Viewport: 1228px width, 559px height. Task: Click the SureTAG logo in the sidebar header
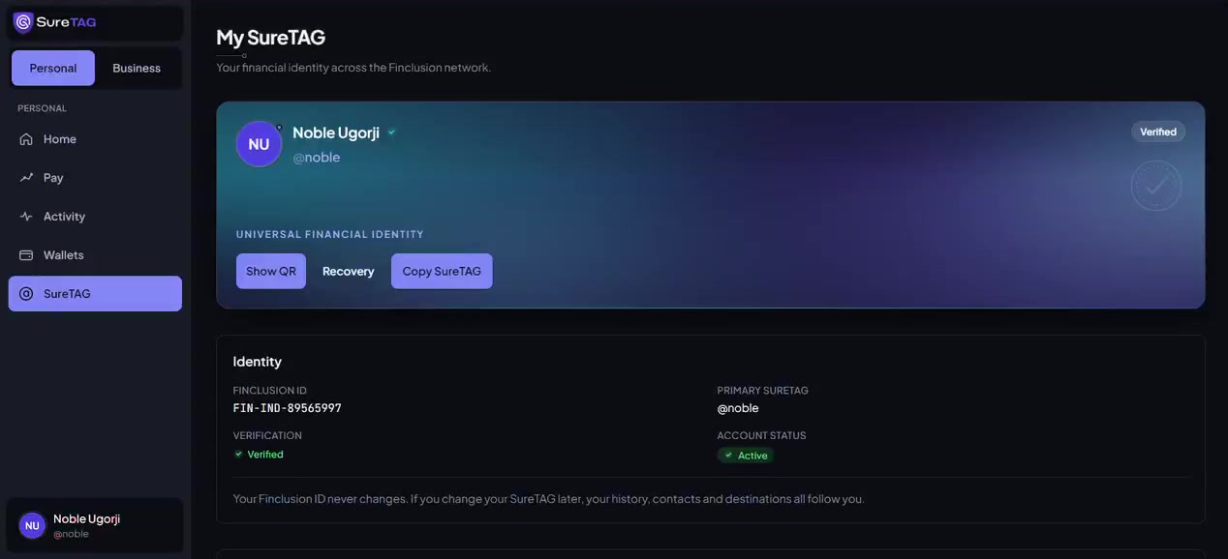coord(55,22)
